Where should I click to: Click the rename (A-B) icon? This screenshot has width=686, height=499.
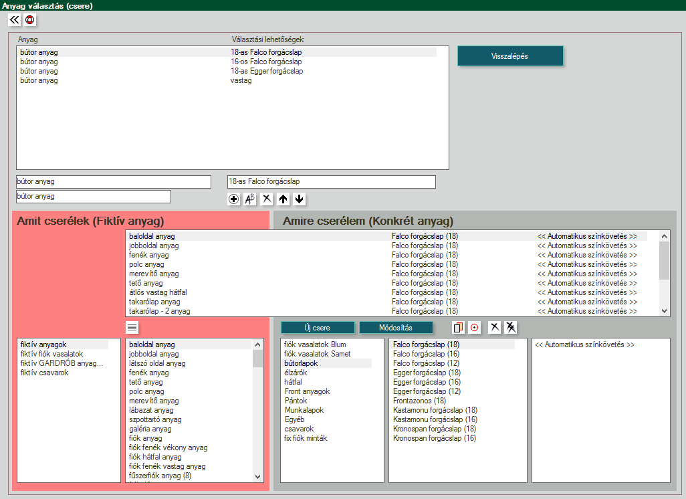(x=250, y=199)
